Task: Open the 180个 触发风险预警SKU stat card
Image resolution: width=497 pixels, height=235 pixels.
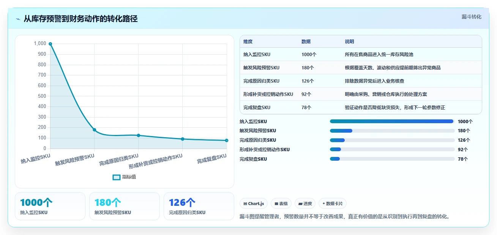Action: (125, 206)
